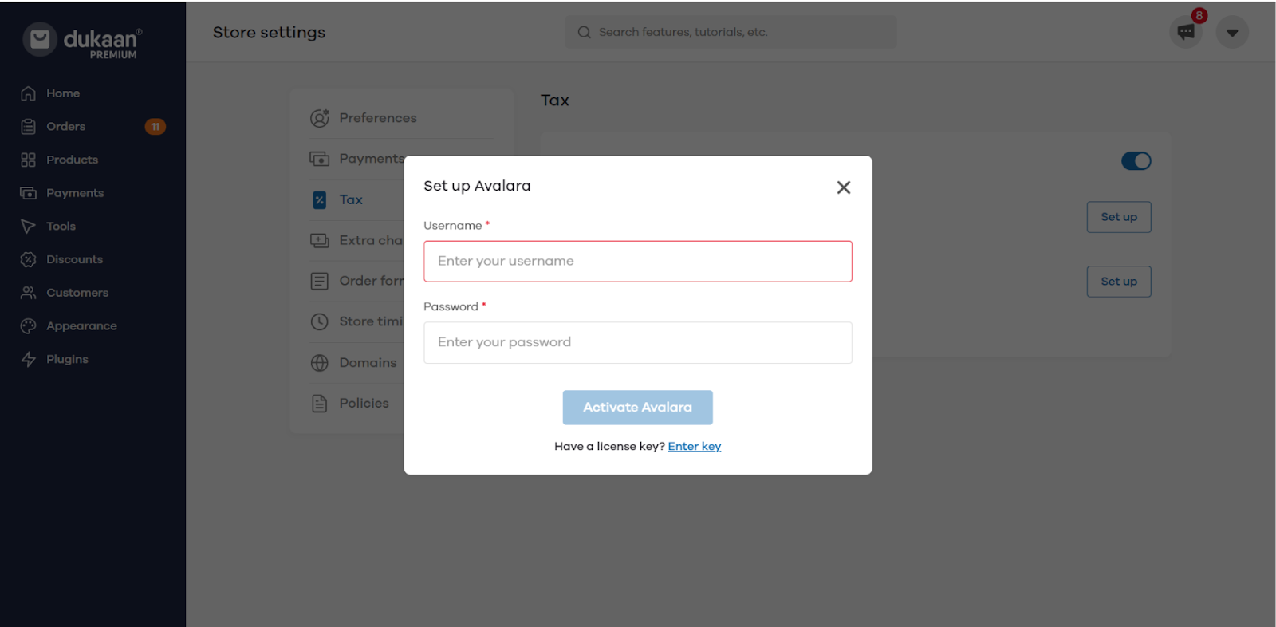Select the Tax settings tab
The height and width of the screenshot is (627, 1276).
(x=351, y=199)
